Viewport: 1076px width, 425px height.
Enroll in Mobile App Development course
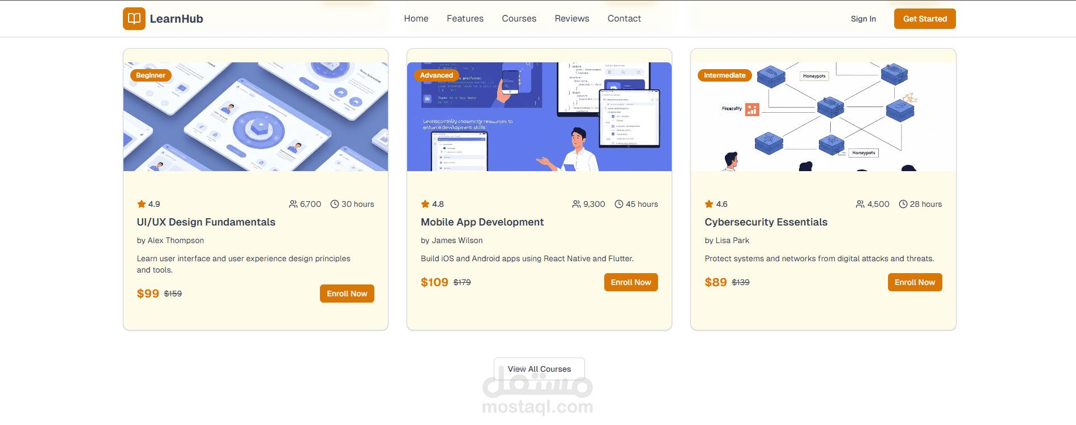coord(631,282)
